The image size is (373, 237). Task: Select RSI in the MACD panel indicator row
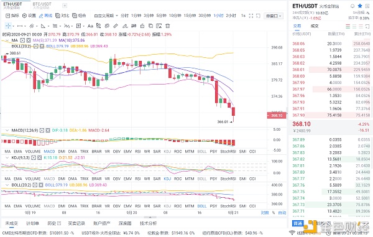coord(138,151)
